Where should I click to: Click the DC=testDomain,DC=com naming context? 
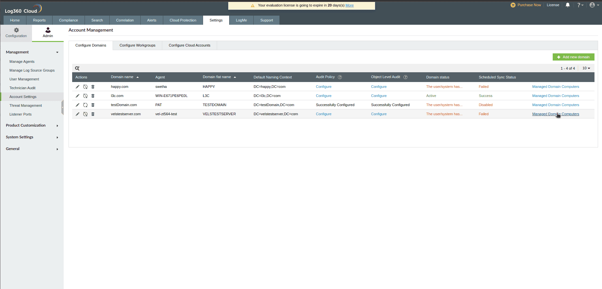point(274,105)
